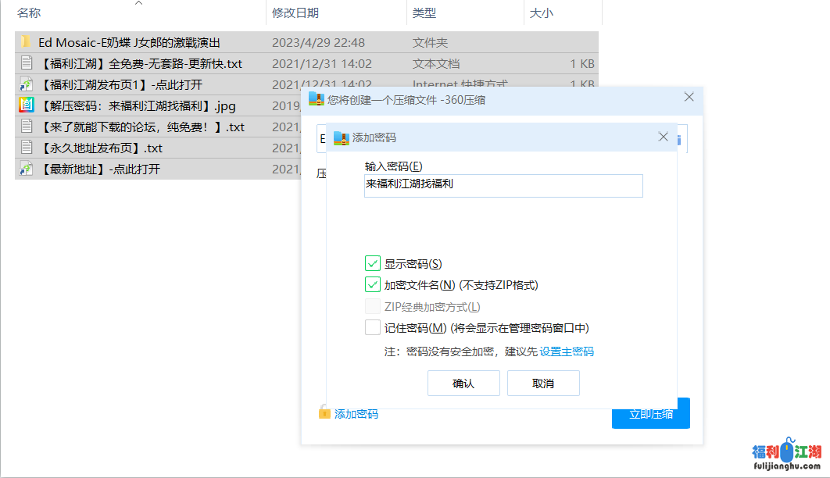Click the text file icon for 全免费-无套路-更新快.txt
Image resolution: width=830 pixels, height=478 pixels.
[26, 63]
